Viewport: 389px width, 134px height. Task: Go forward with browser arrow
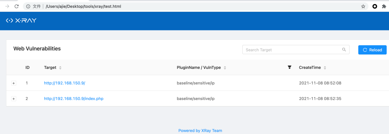click(8, 6)
